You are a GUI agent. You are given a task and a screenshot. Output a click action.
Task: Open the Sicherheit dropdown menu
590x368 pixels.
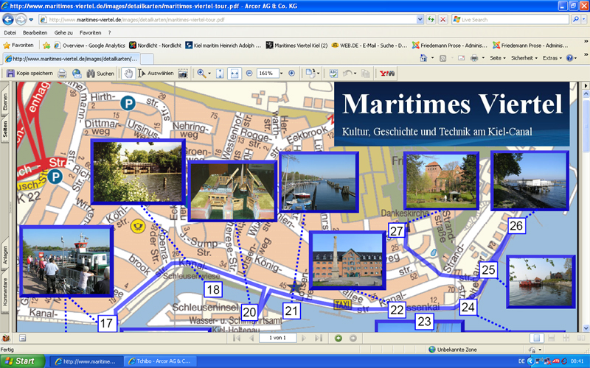[524, 58]
